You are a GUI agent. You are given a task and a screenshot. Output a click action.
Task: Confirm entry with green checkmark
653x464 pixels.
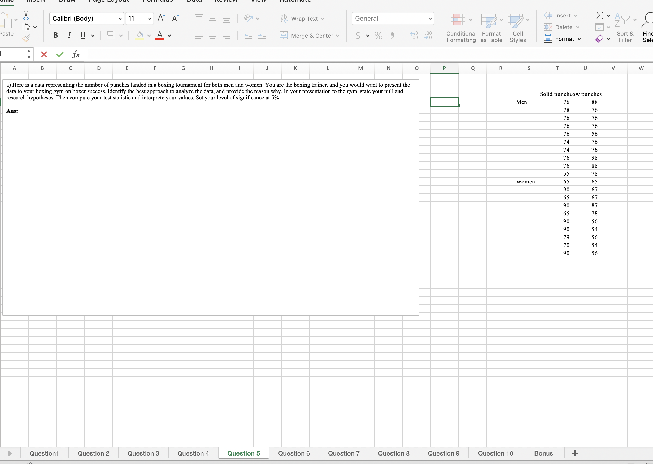tap(60, 54)
